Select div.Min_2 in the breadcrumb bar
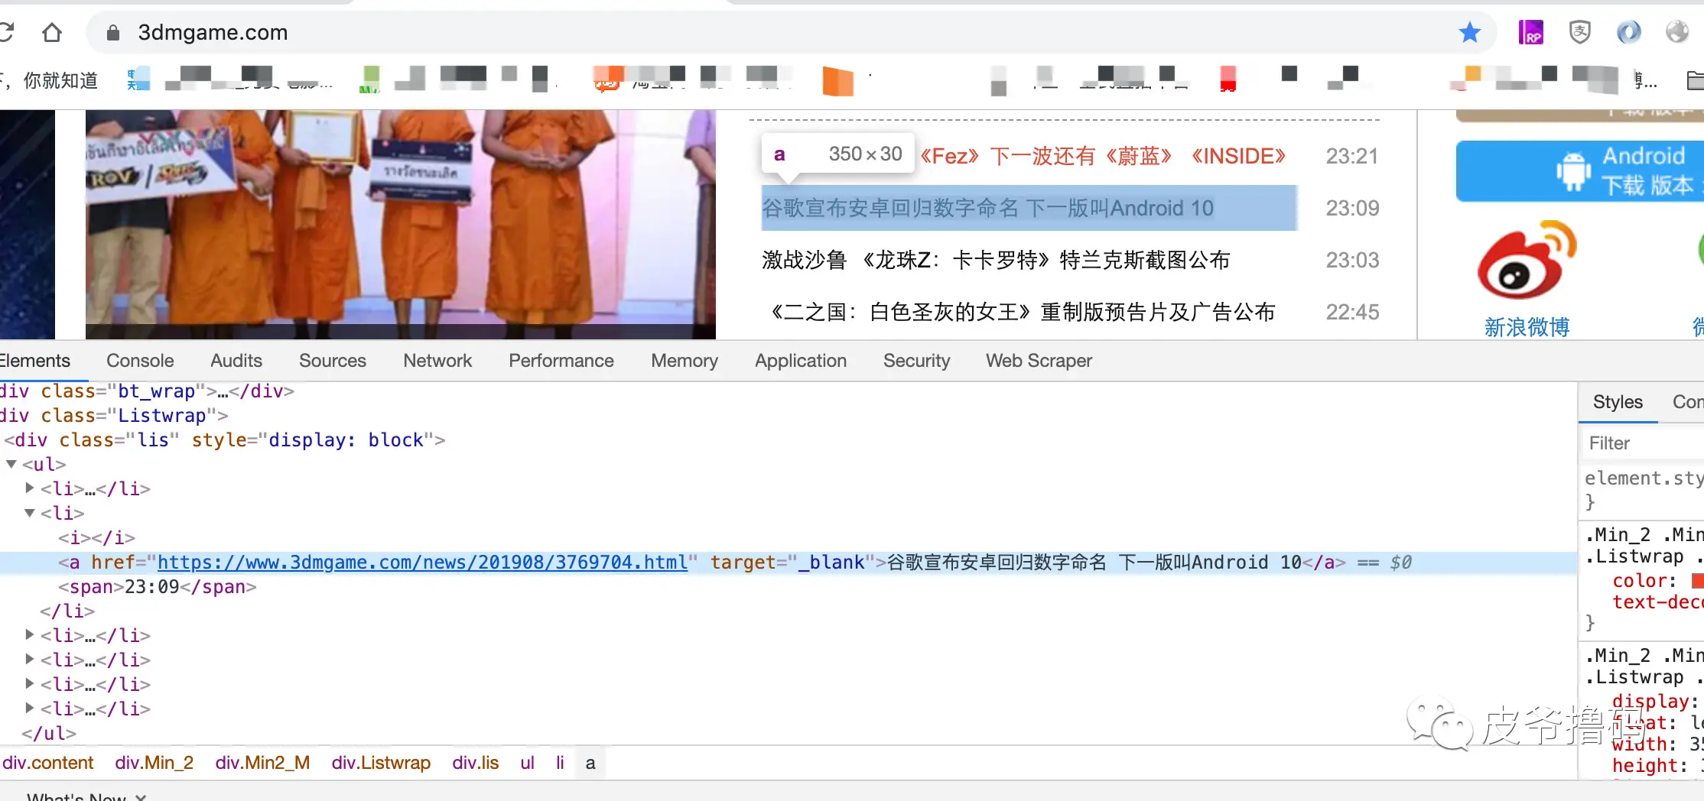Screen dimensions: 1704x801 pyautogui.click(x=154, y=763)
